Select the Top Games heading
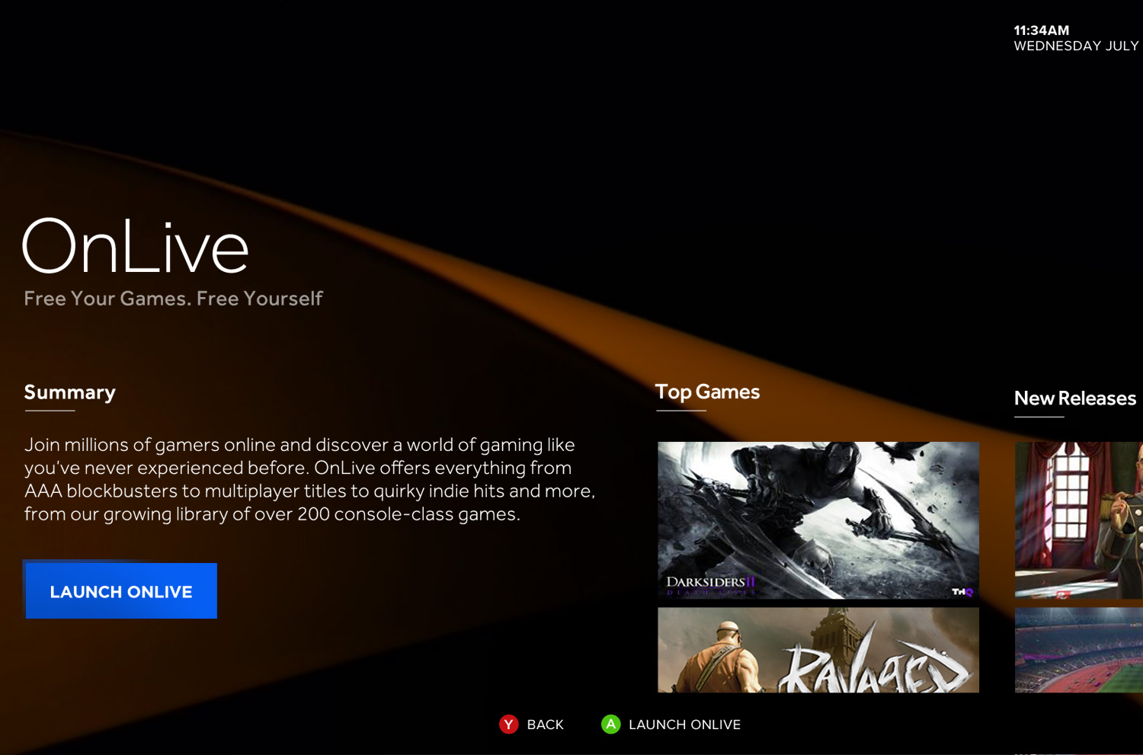This screenshot has width=1143, height=755. (x=707, y=392)
